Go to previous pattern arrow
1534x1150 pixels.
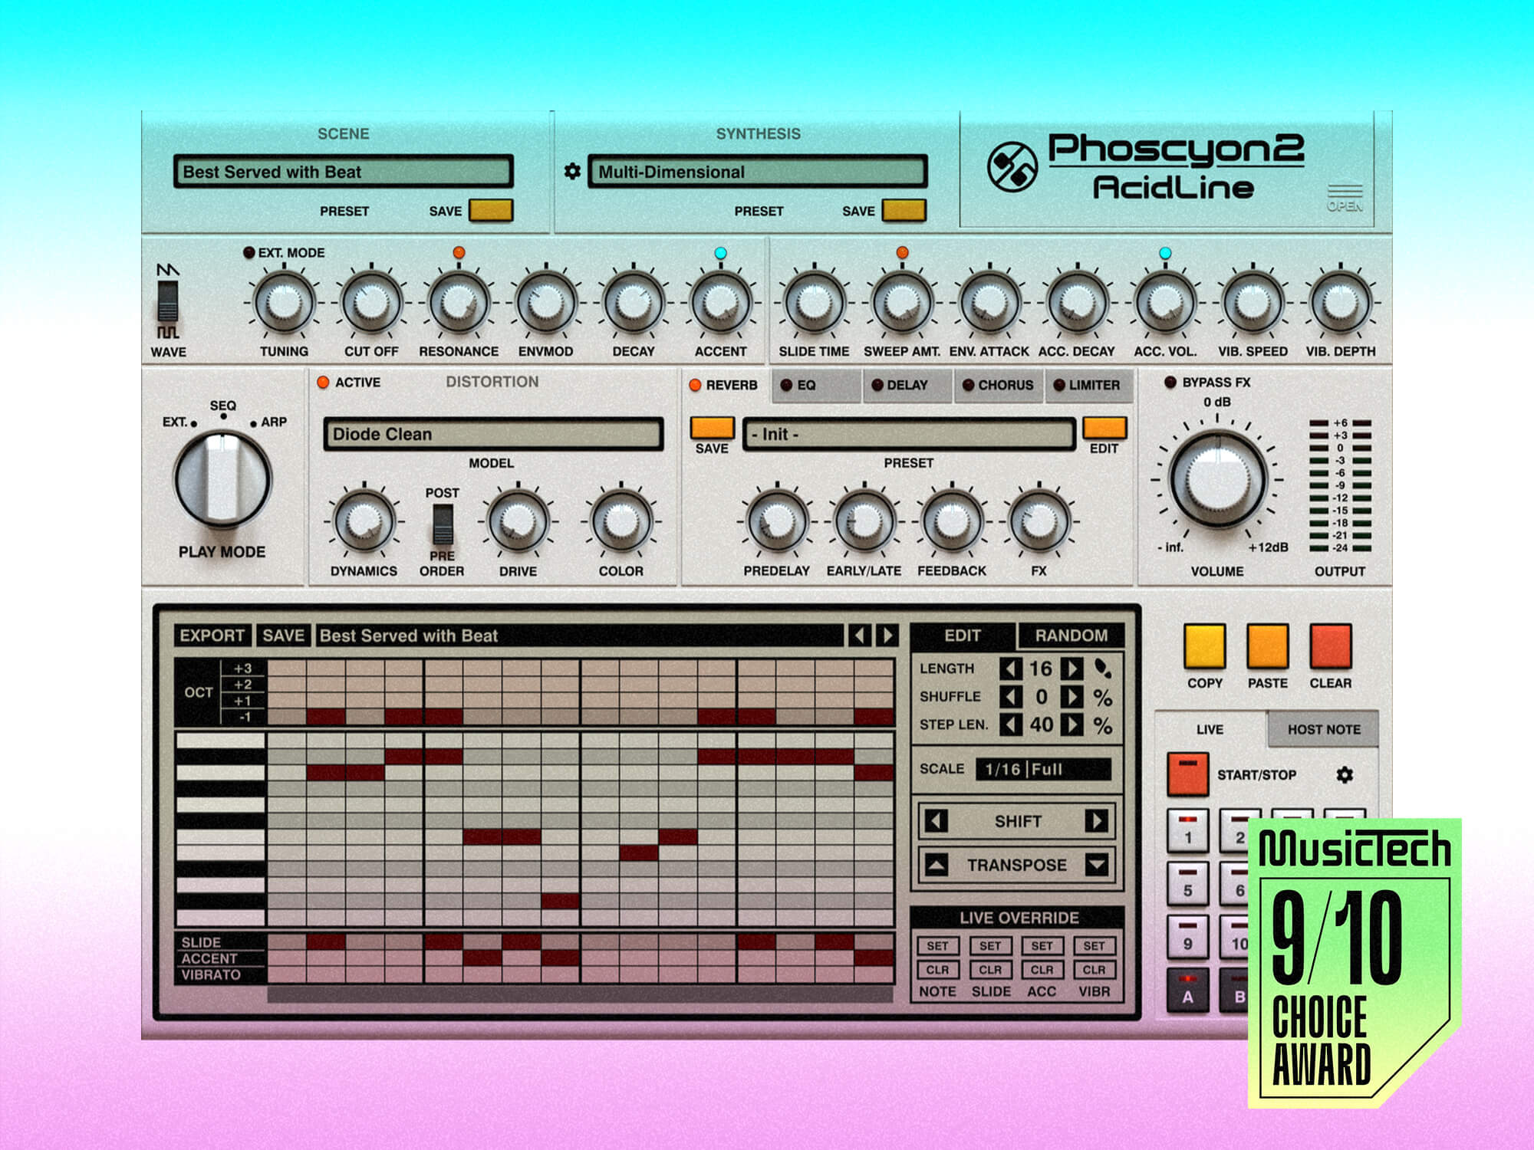(x=860, y=635)
